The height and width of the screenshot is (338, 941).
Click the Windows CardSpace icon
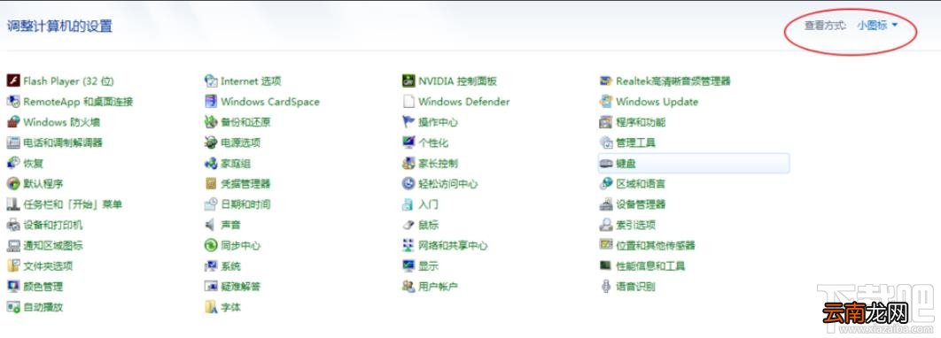tap(211, 101)
